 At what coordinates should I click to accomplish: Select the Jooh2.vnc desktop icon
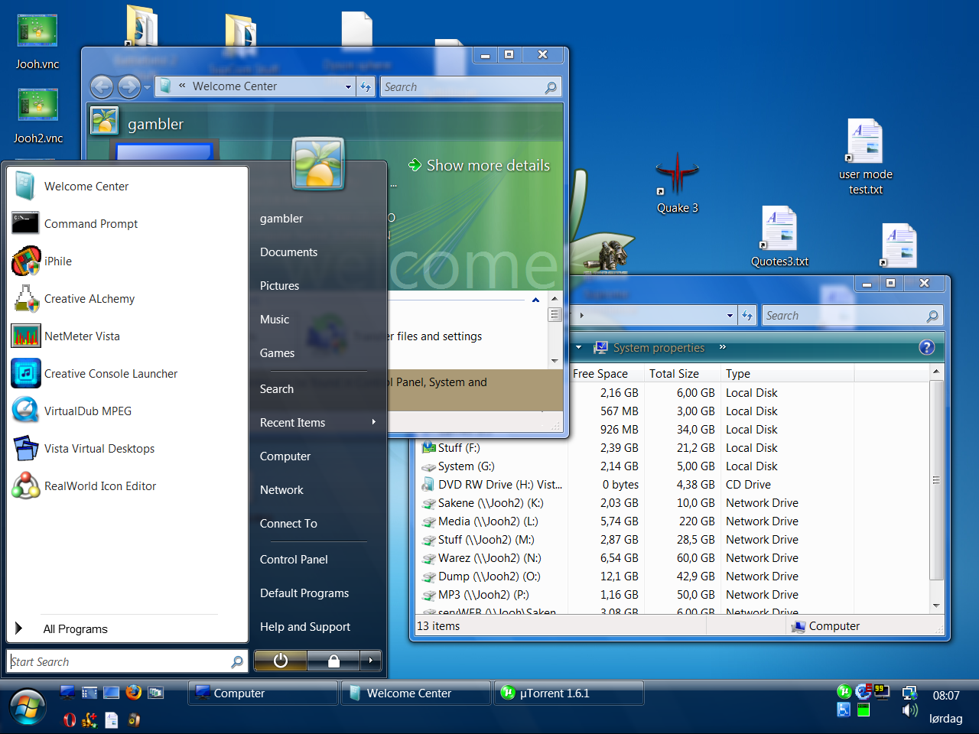pyautogui.click(x=37, y=117)
